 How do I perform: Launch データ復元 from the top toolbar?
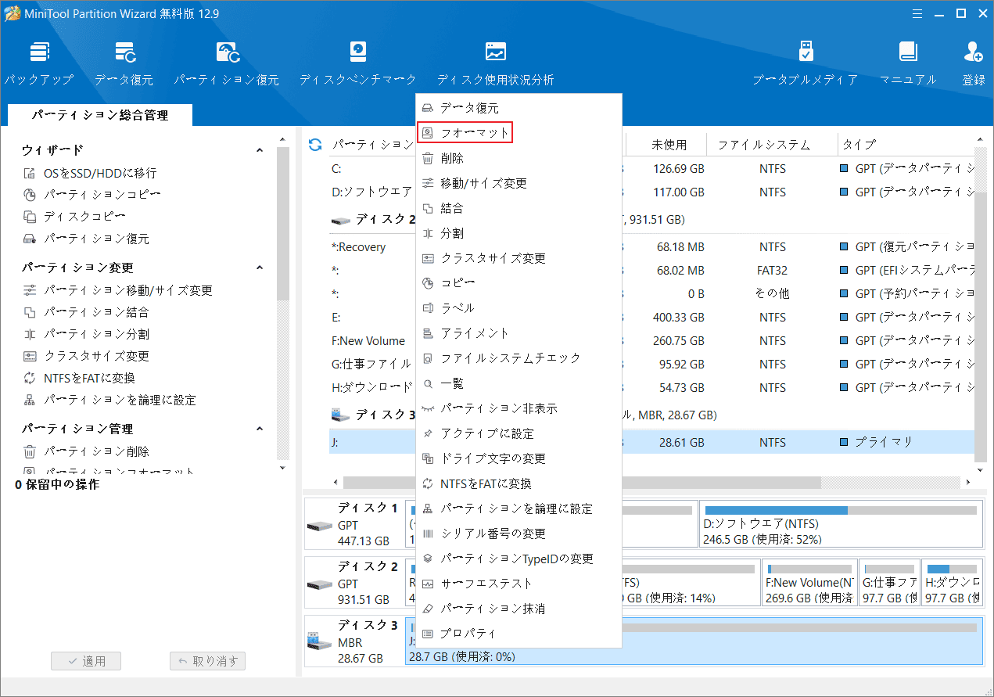tap(124, 63)
